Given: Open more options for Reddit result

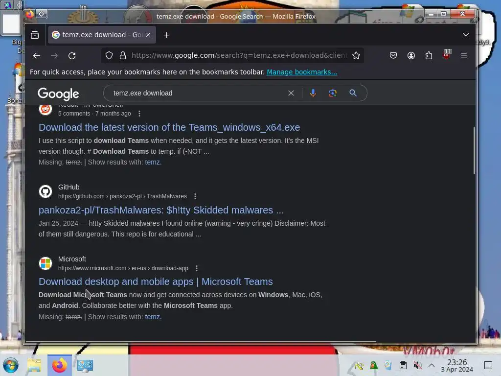Looking at the screenshot, I should pyautogui.click(x=139, y=114).
